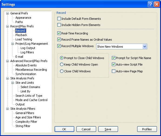Screen dimensions: 161x136
Task: Collapse the Record/Play Prefs node
Action: (7, 26)
